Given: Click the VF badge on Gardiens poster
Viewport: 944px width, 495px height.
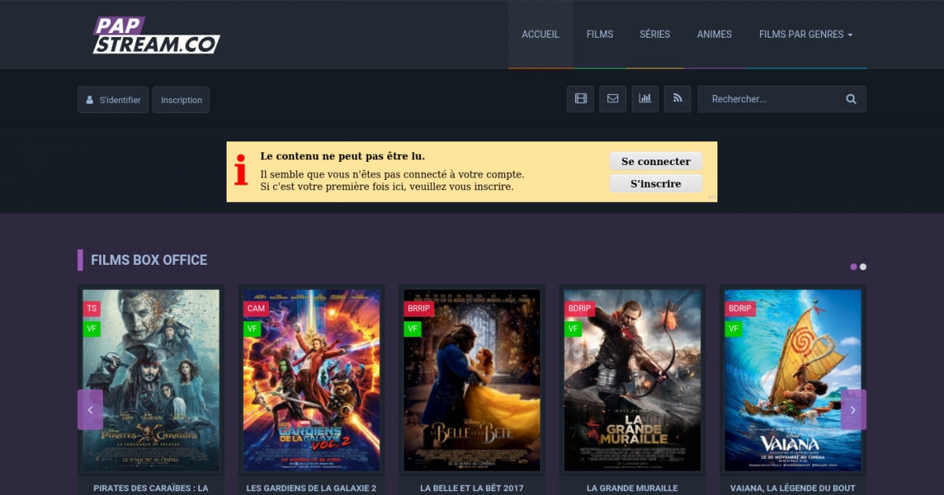Looking at the screenshot, I should [252, 328].
